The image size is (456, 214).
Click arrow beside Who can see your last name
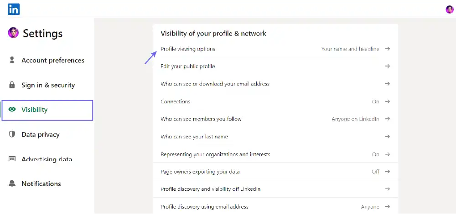click(387, 137)
